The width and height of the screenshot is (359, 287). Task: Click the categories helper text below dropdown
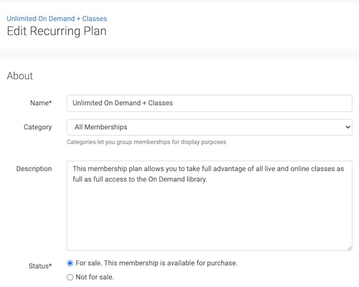click(146, 142)
